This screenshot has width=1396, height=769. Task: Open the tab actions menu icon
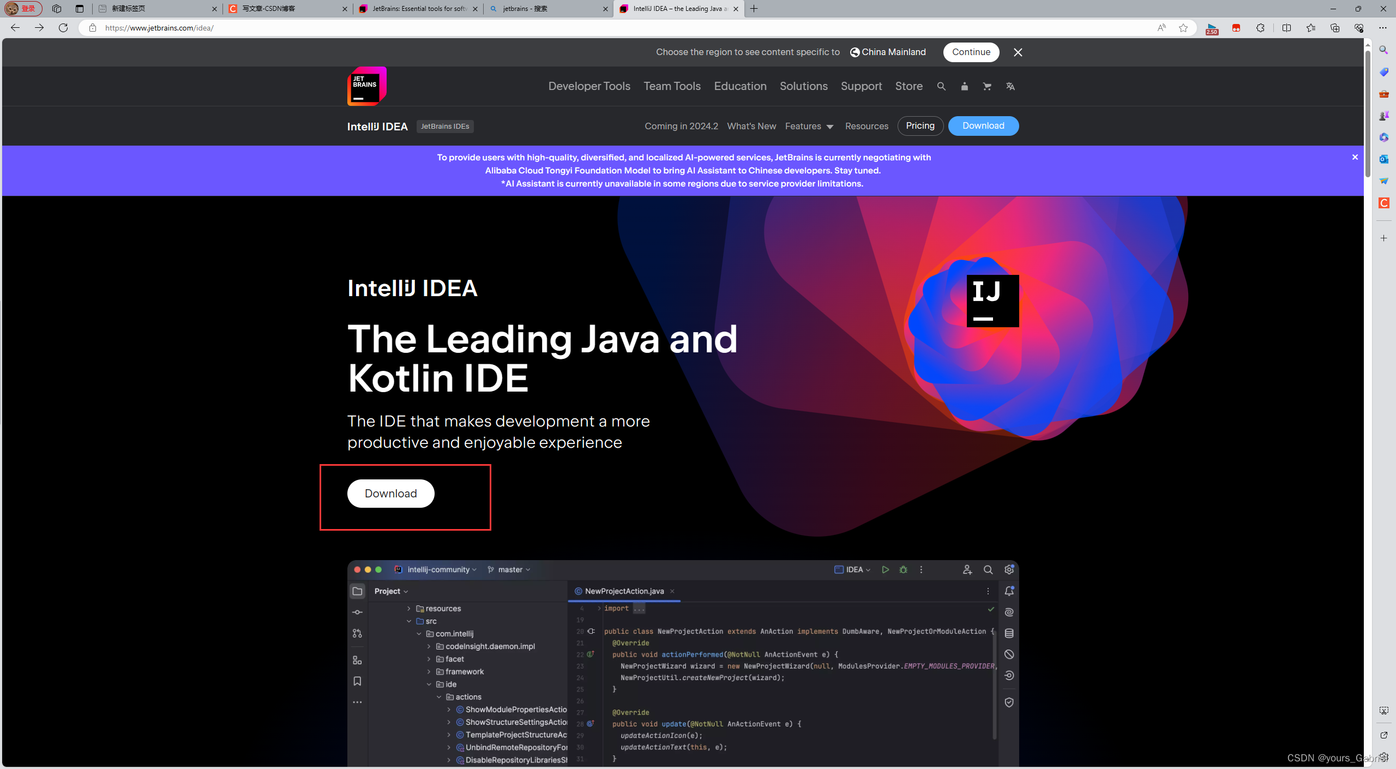click(x=80, y=9)
